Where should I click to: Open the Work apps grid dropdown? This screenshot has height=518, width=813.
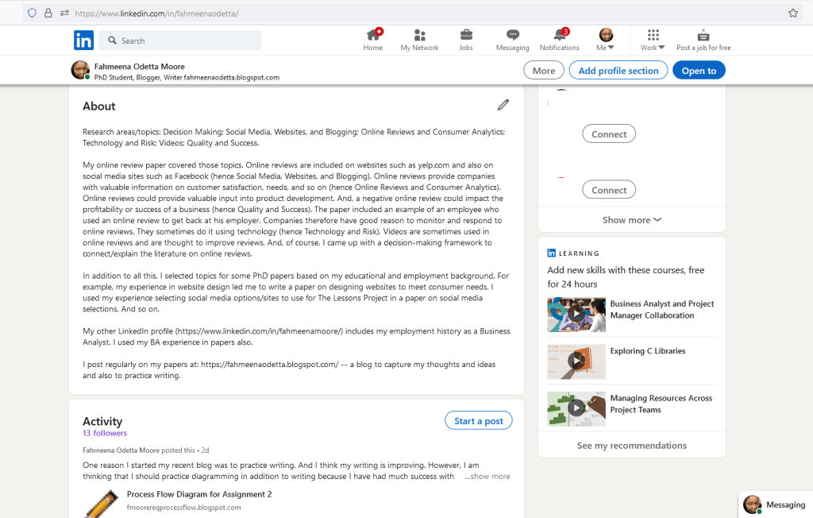tap(653, 39)
